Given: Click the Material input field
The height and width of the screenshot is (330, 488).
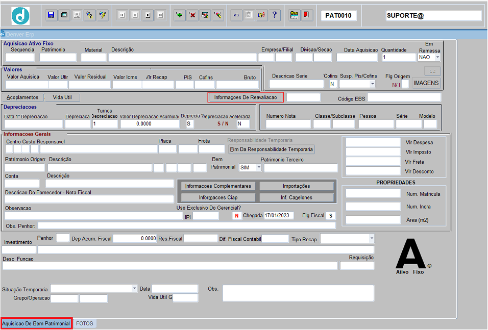Looking at the screenshot, I should pyautogui.click(x=94, y=57).
